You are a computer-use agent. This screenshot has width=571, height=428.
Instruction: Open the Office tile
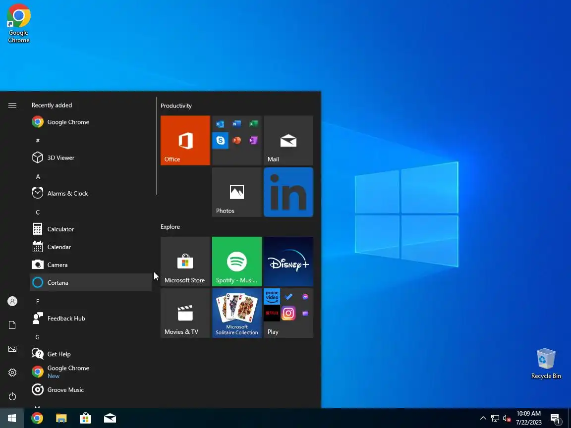[185, 140]
